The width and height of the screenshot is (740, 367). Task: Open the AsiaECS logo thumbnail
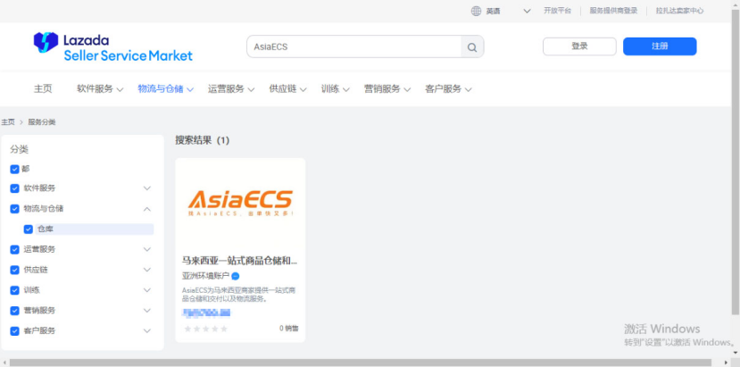(x=240, y=203)
